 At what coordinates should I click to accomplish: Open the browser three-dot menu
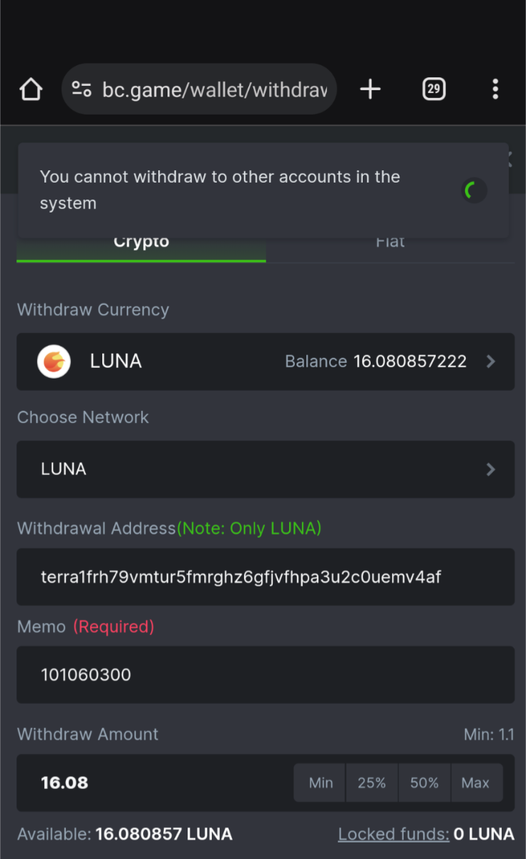point(495,89)
